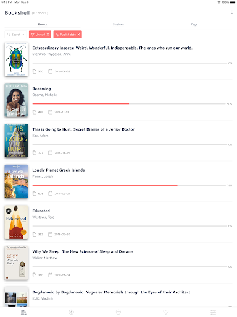
Task: Remove the Publish date sort with X
Action: 78,35
